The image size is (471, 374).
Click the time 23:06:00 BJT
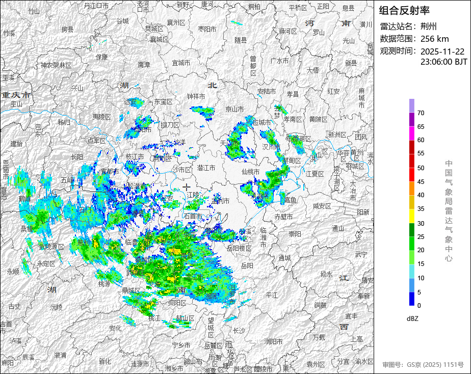tap(443, 62)
